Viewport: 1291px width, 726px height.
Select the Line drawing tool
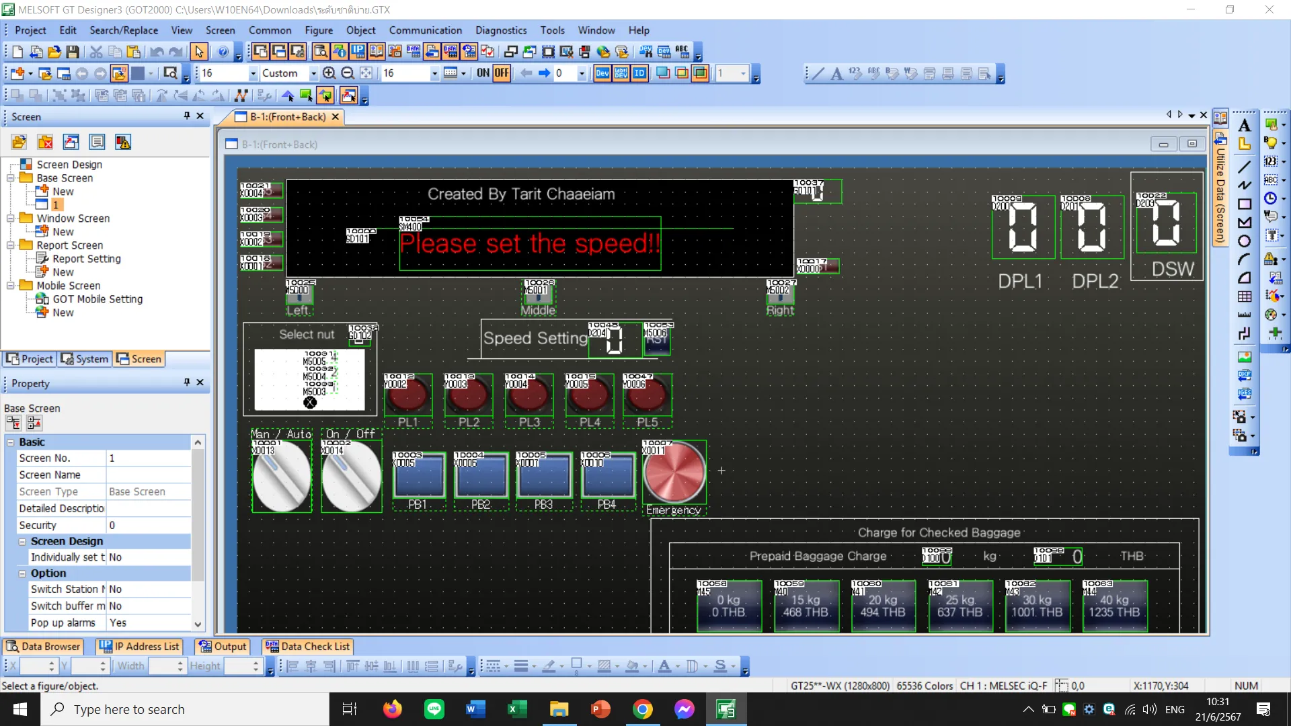pos(1245,166)
